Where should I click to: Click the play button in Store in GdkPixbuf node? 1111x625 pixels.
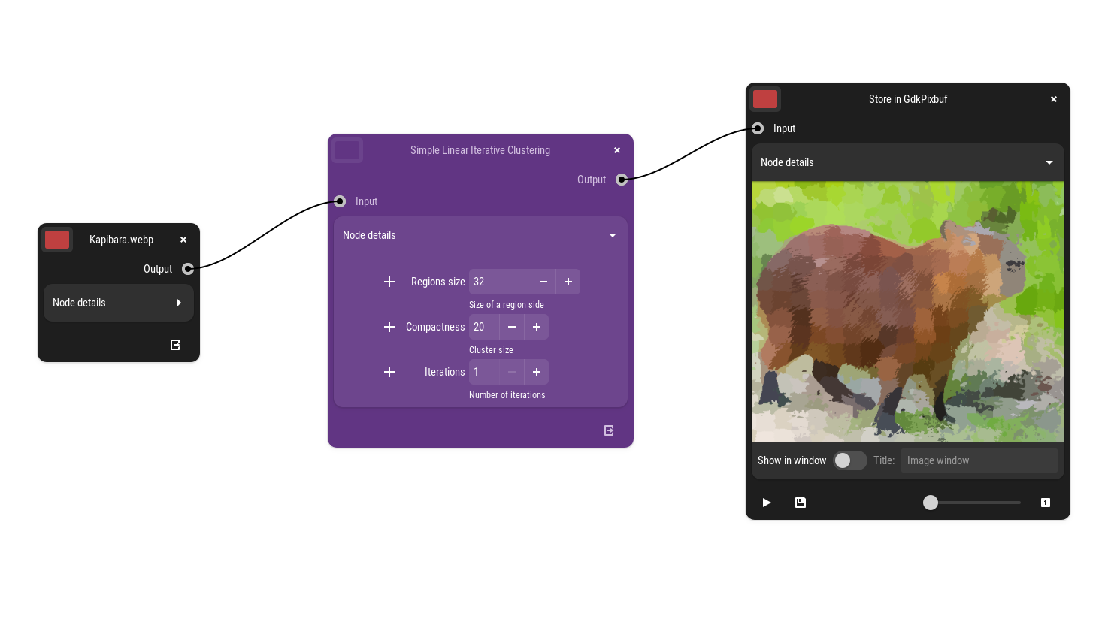[766, 503]
